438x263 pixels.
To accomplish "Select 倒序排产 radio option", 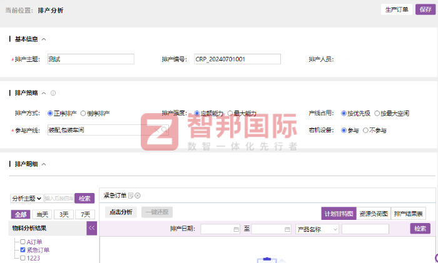I will pyautogui.click(x=83, y=114).
